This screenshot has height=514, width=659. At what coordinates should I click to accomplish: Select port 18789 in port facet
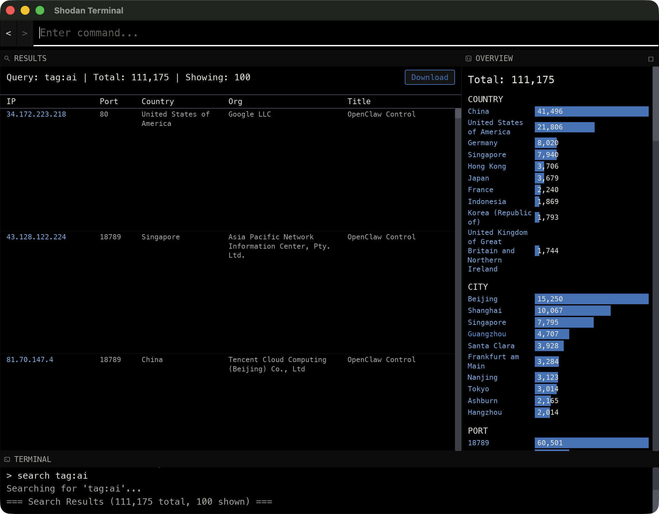point(478,443)
